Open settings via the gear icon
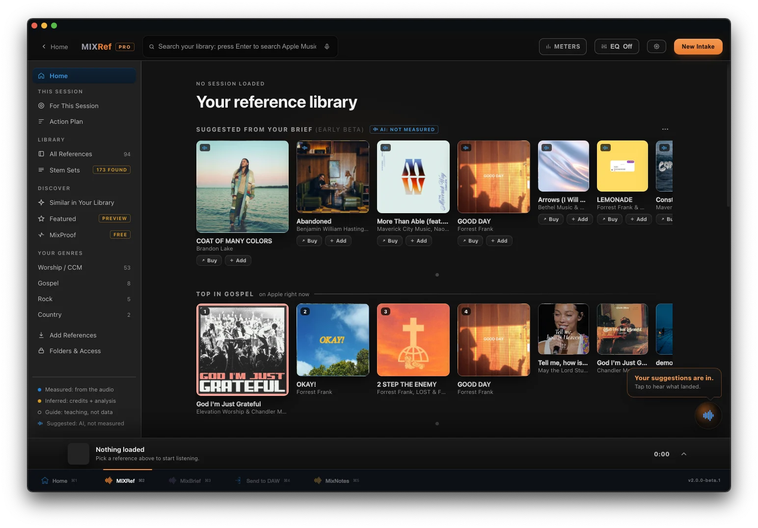Screen dimensions: 758x528 click(x=656, y=47)
